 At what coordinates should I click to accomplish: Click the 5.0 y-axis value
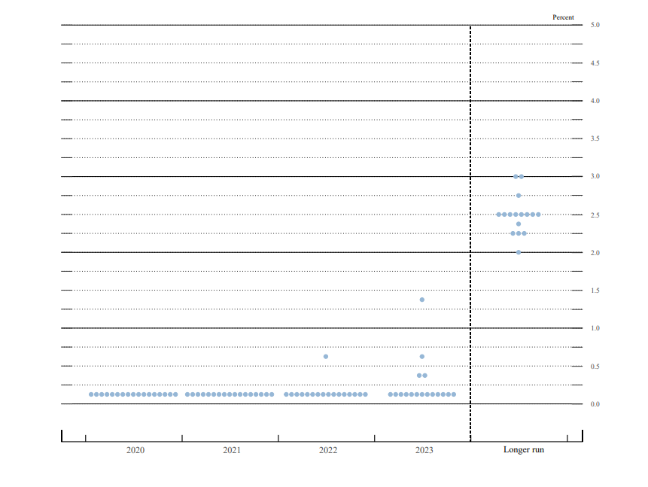(x=595, y=25)
